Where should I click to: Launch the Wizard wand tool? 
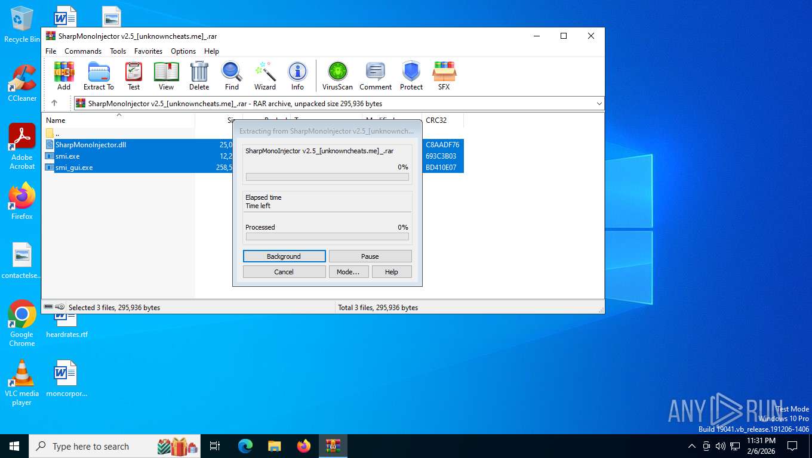click(x=264, y=76)
